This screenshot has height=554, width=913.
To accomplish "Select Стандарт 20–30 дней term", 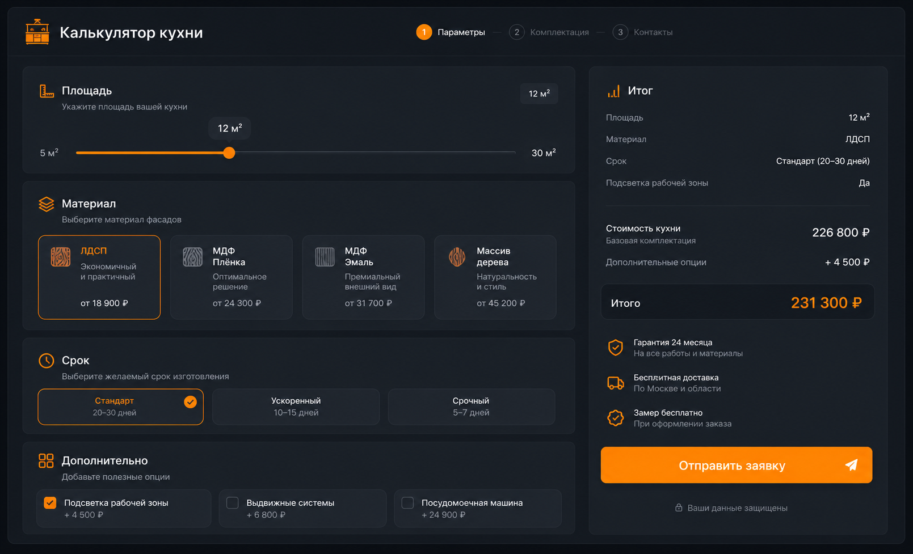I will pyautogui.click(x=121, y=407).
